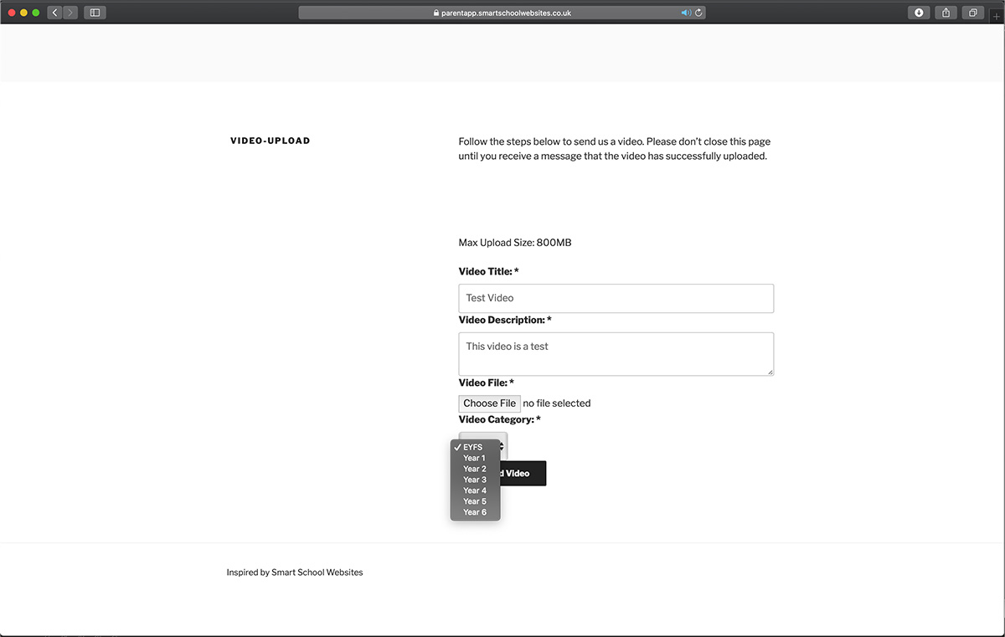Select EYFS in the category list
Screen dimensions: 1005x637
pos(473,447)
